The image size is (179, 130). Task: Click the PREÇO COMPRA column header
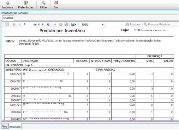tap(124, 61)
